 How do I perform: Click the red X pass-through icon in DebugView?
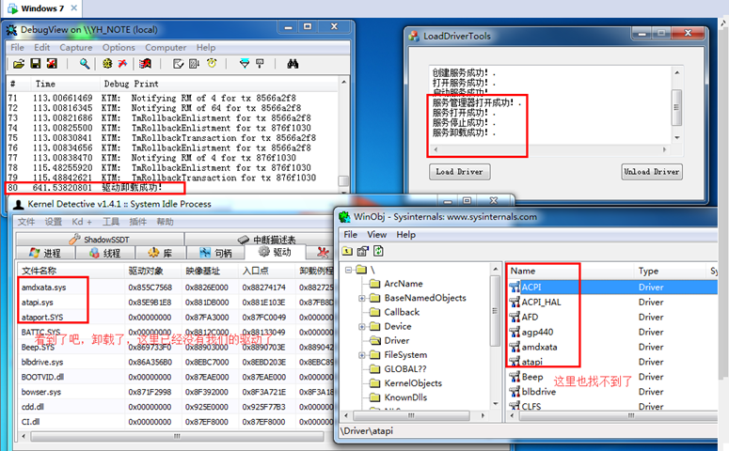[122, 64]
